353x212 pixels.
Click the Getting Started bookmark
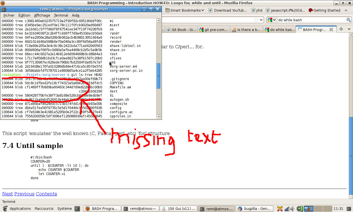[324, 10]
